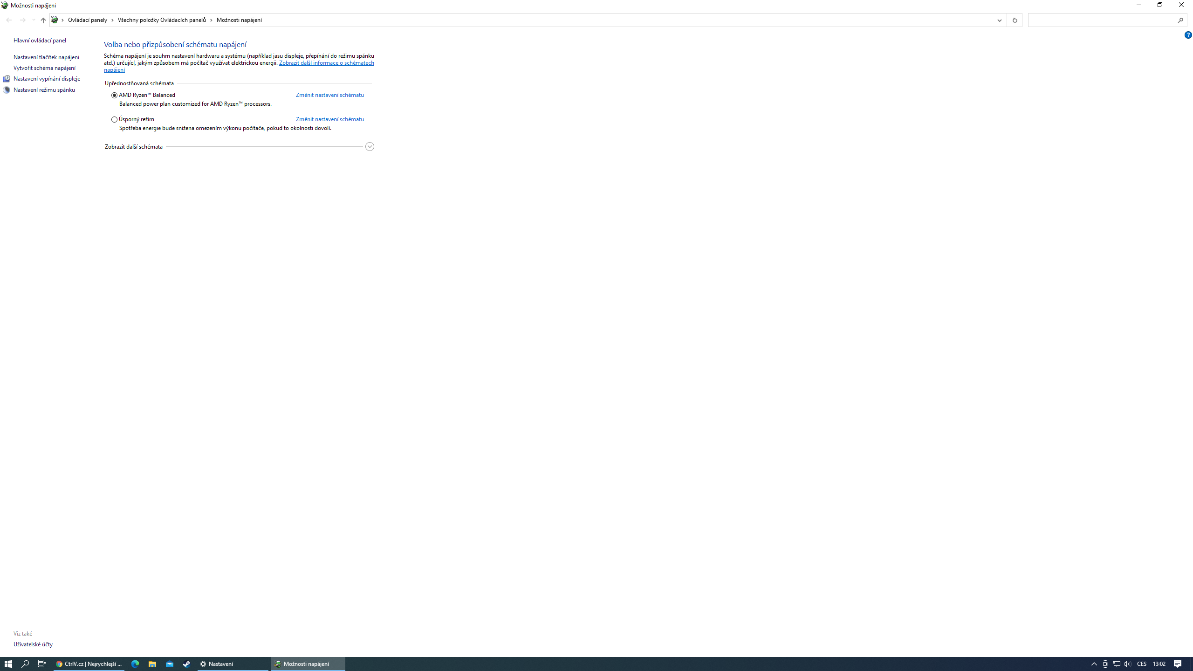Click Všechny položky Ovládacích panelů breadcrumb
Screen dimensions: 1193x671
[x=162, y=20]
